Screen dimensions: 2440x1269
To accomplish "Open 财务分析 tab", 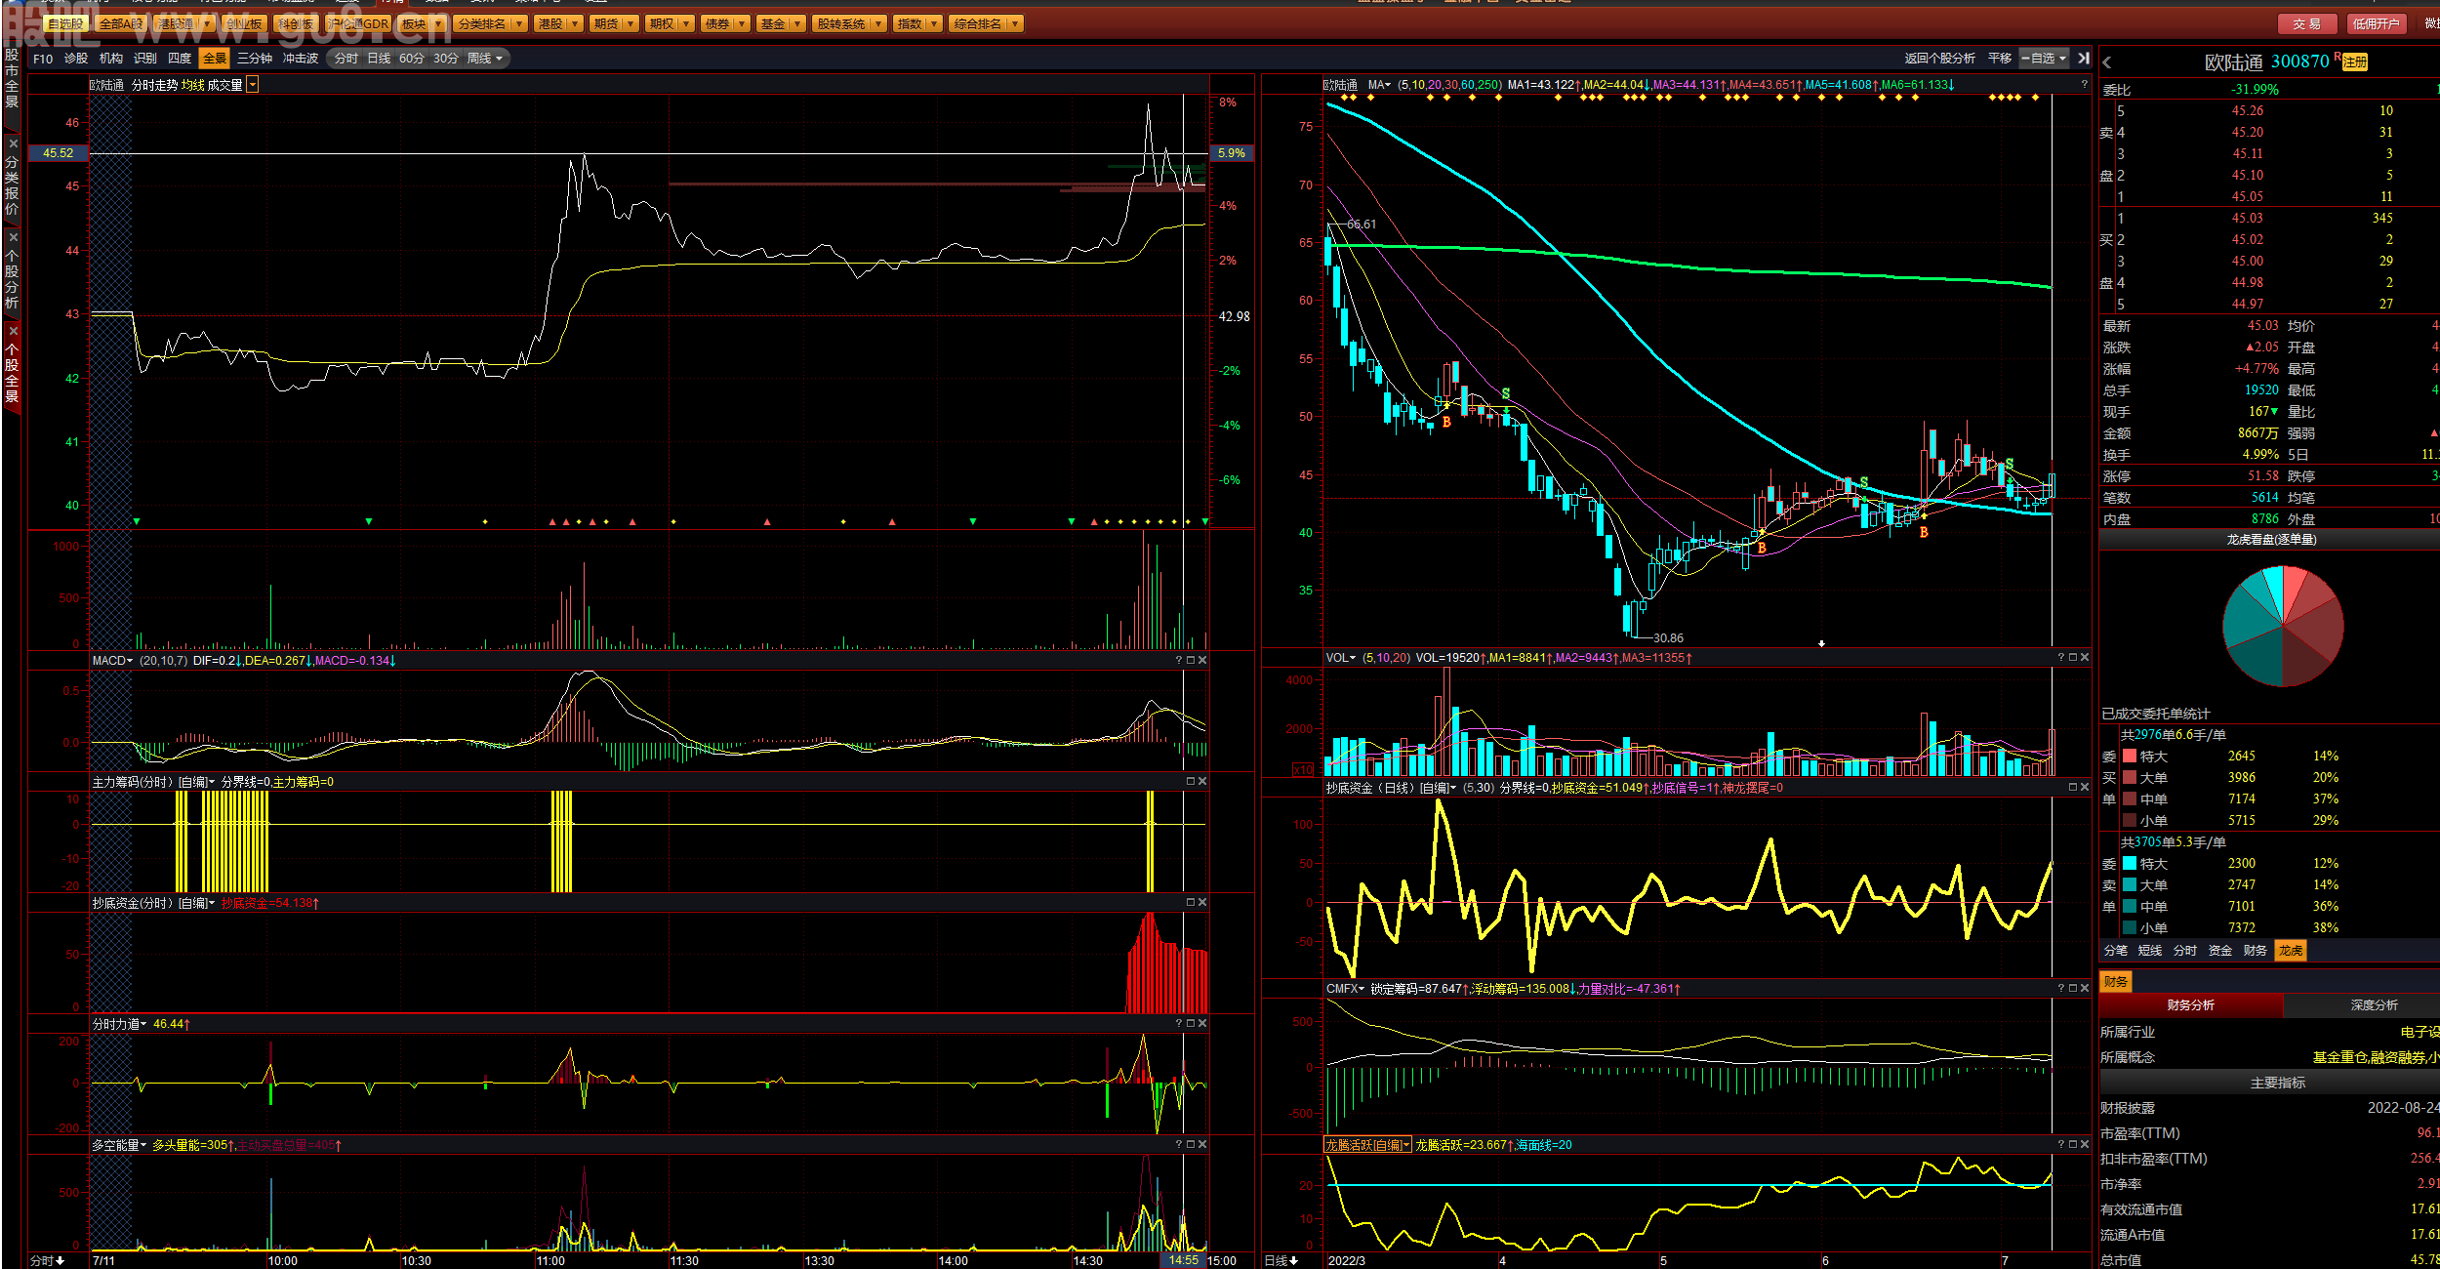I will [2190, 1005].
